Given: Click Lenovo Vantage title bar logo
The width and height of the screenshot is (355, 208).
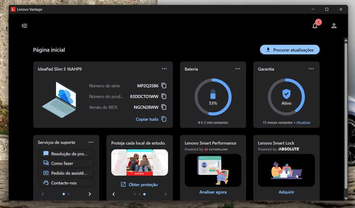Looking at the screenshot, I should tap(13, 9).
